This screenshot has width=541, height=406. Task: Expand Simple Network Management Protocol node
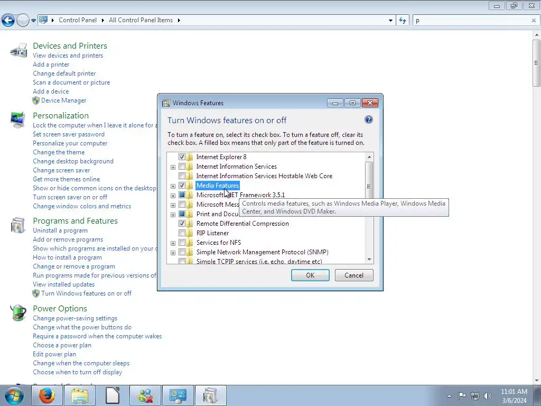tap(173, 253)
